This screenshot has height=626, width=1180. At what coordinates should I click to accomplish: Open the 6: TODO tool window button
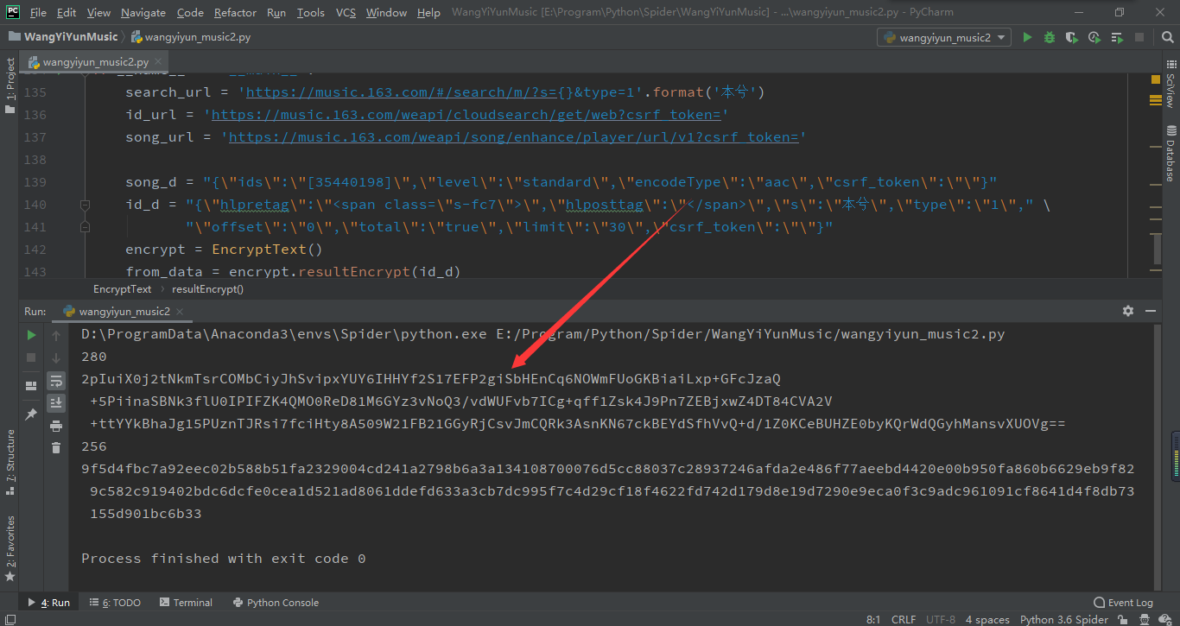click(x=116, y=603)
